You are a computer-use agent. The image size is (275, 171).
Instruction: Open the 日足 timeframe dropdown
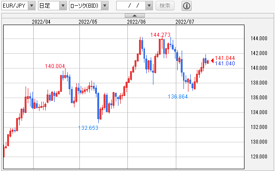coord(63,6)
